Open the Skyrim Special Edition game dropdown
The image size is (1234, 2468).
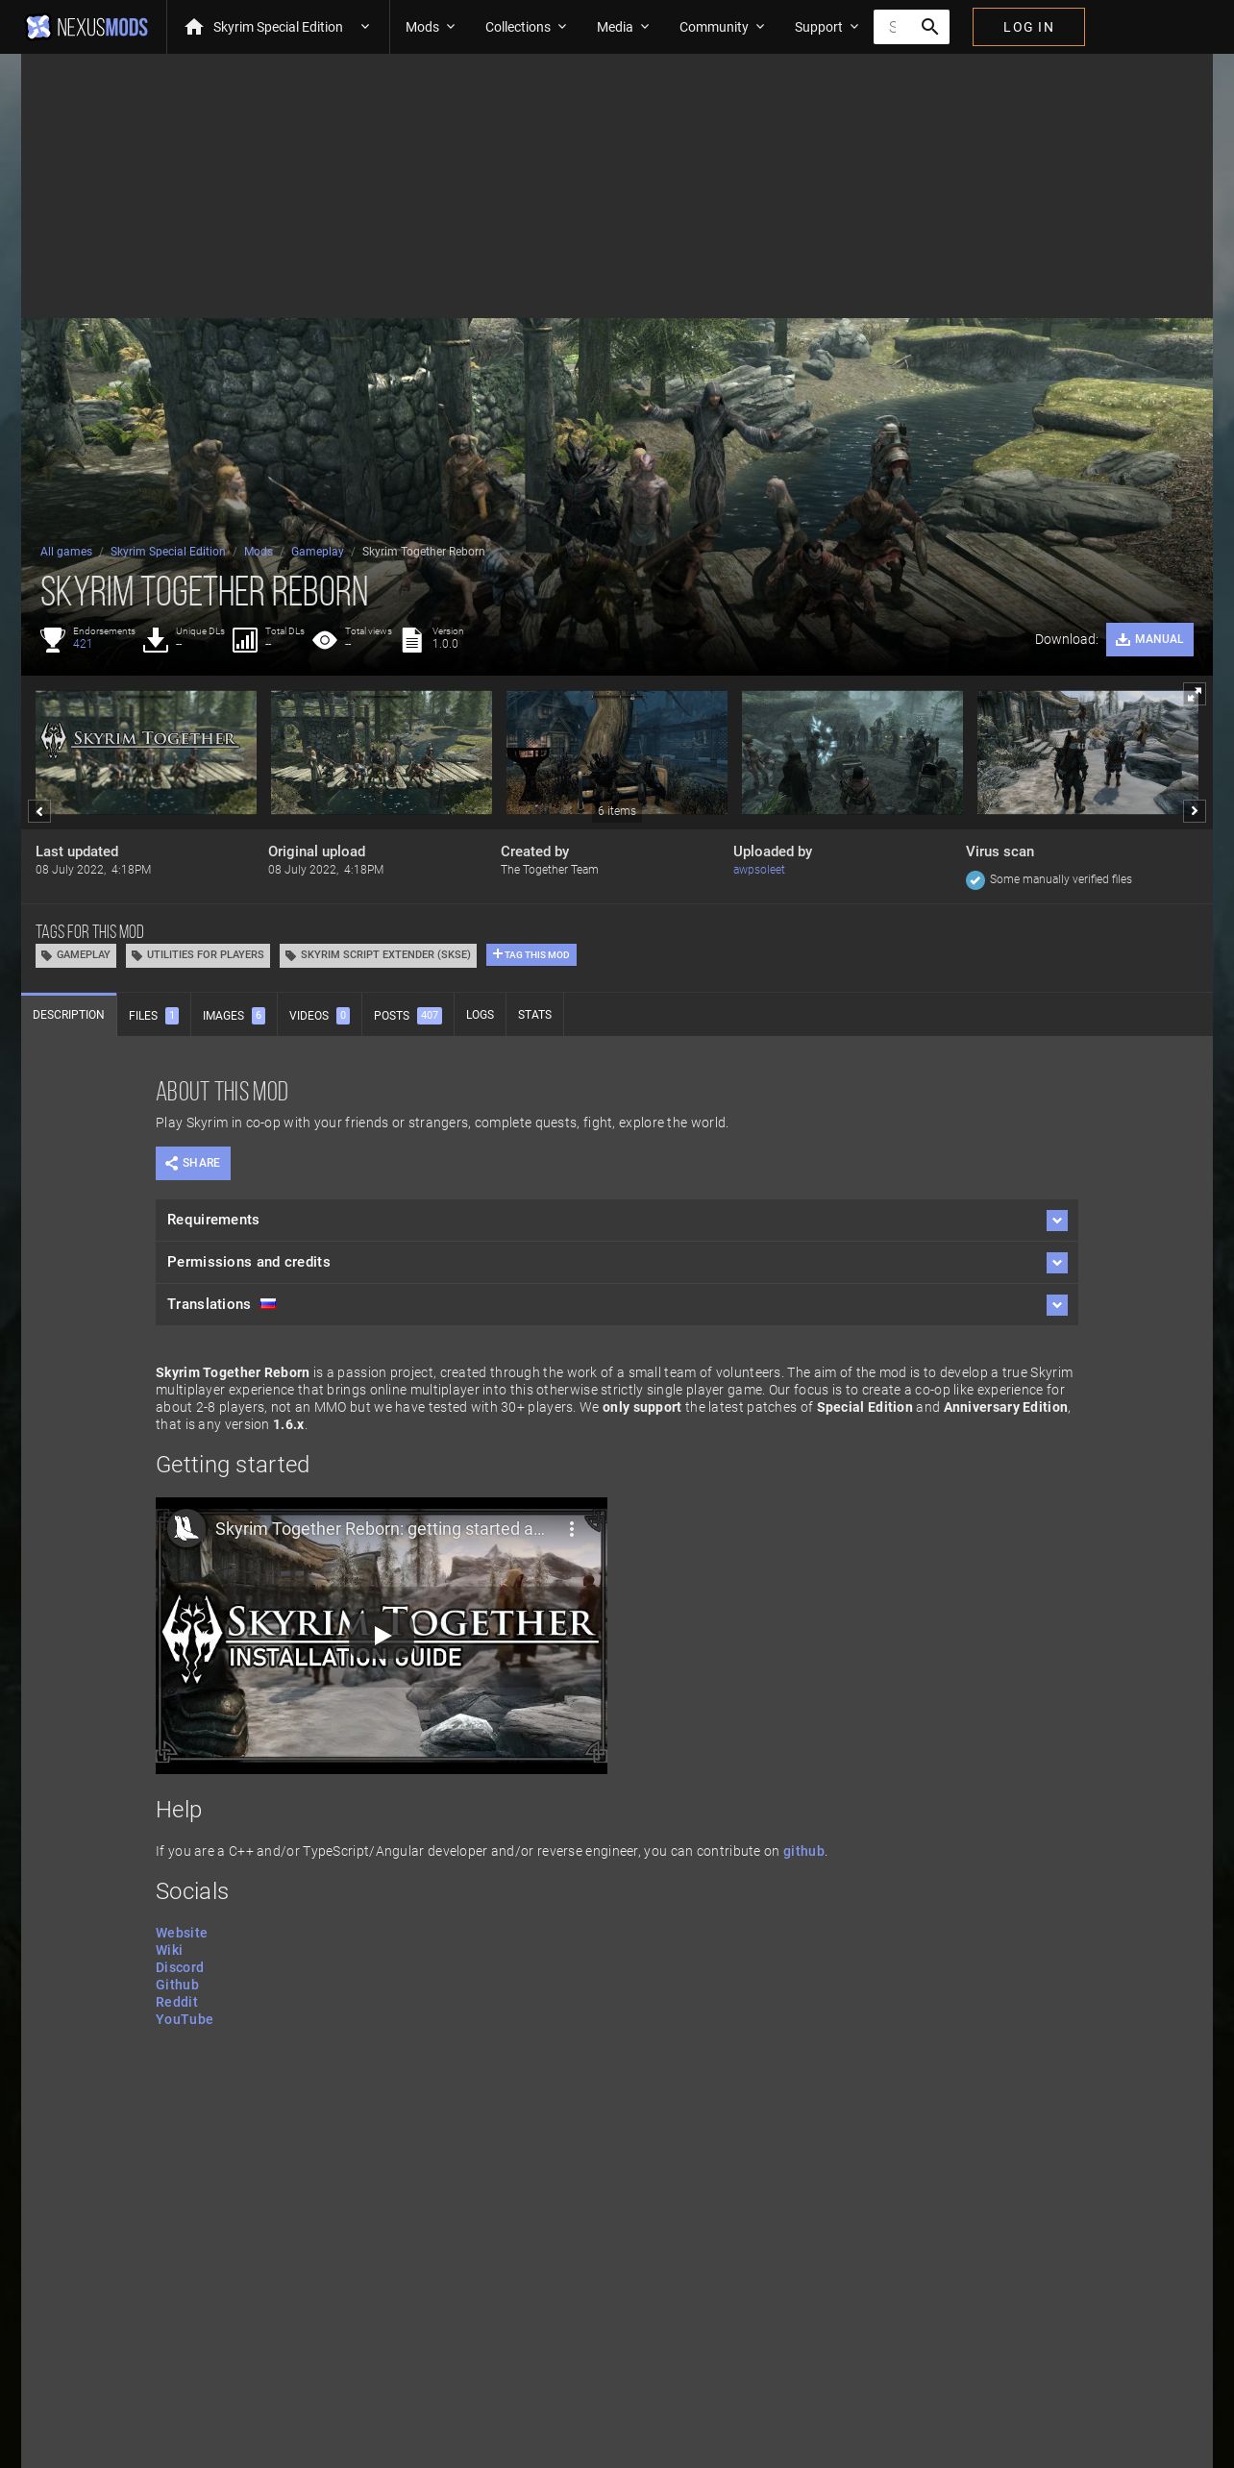point(278,27)
